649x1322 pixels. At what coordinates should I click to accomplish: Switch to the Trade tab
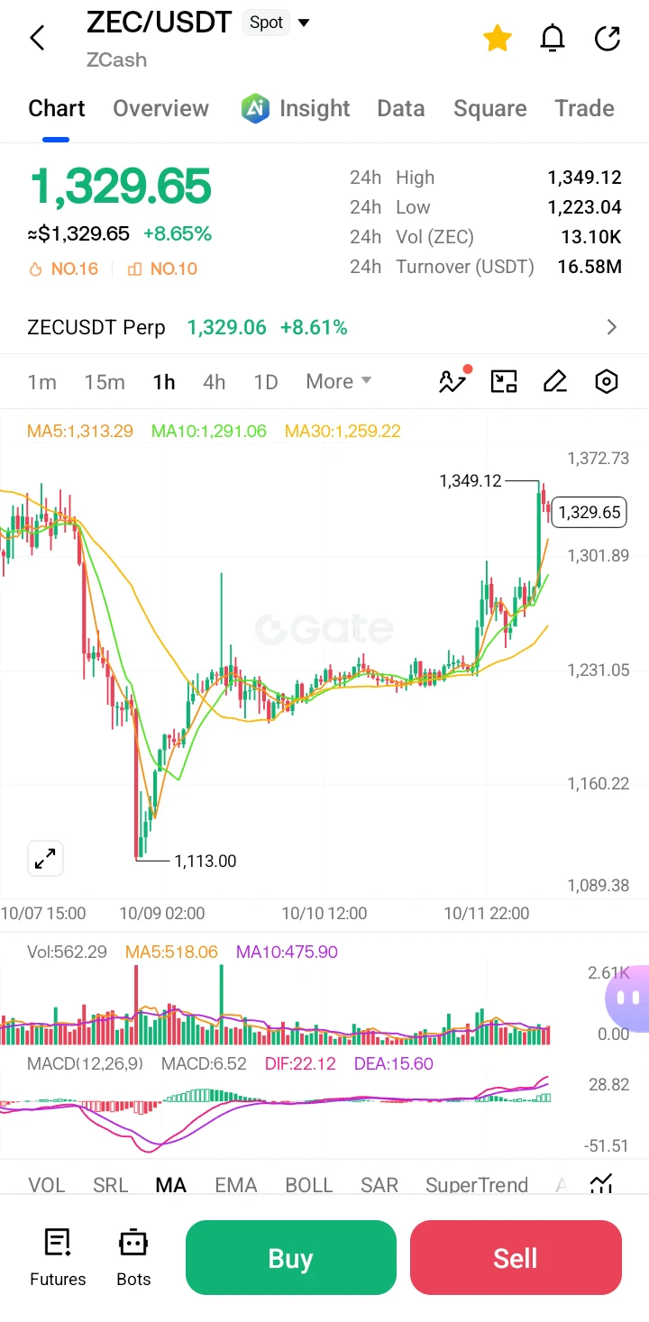(x=584, y=109)
